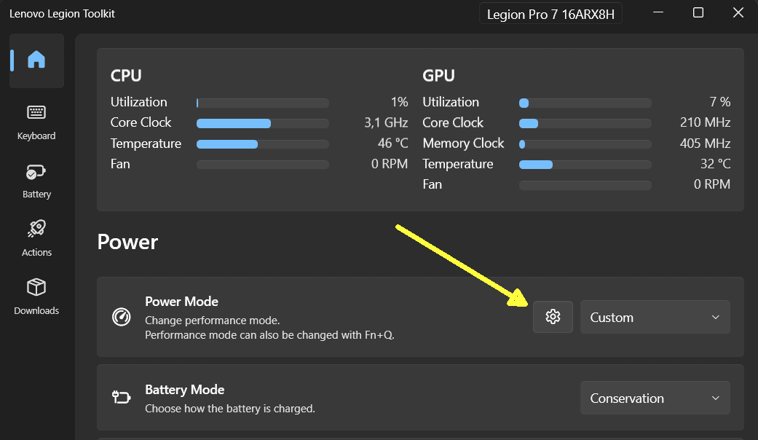Go to the Home page in sidebar
Screen dimensions: 758x440
[36, 60]
